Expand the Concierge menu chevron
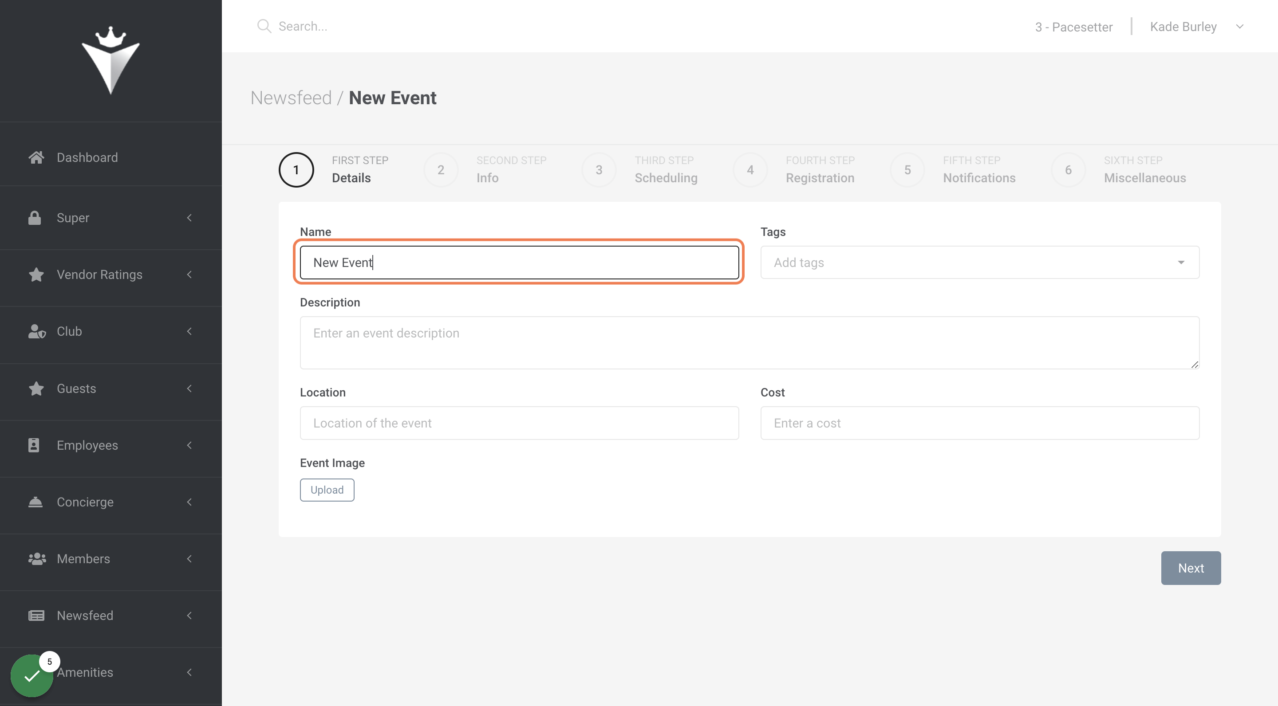 [x=189, y=502]
